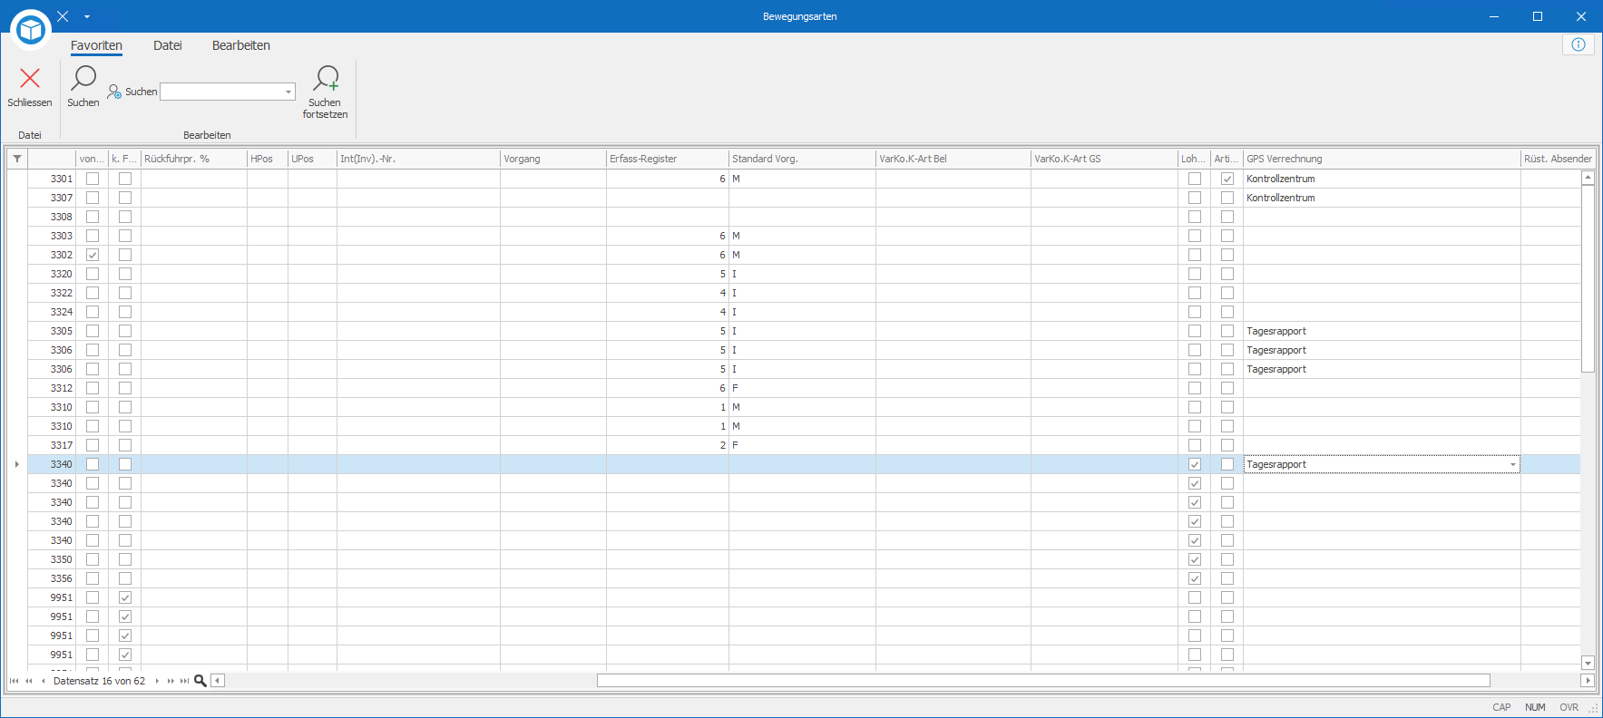Uncheck the 'Loh...' checkbox in row 3350

[1195, 559]
